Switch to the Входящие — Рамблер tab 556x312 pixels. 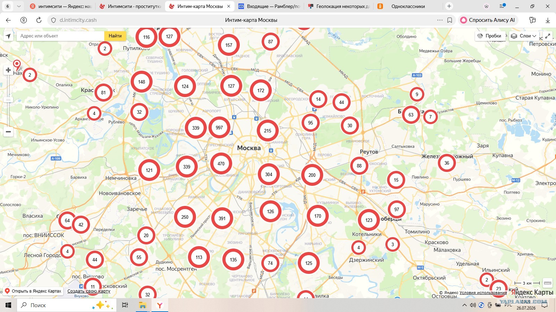(269, 6)
